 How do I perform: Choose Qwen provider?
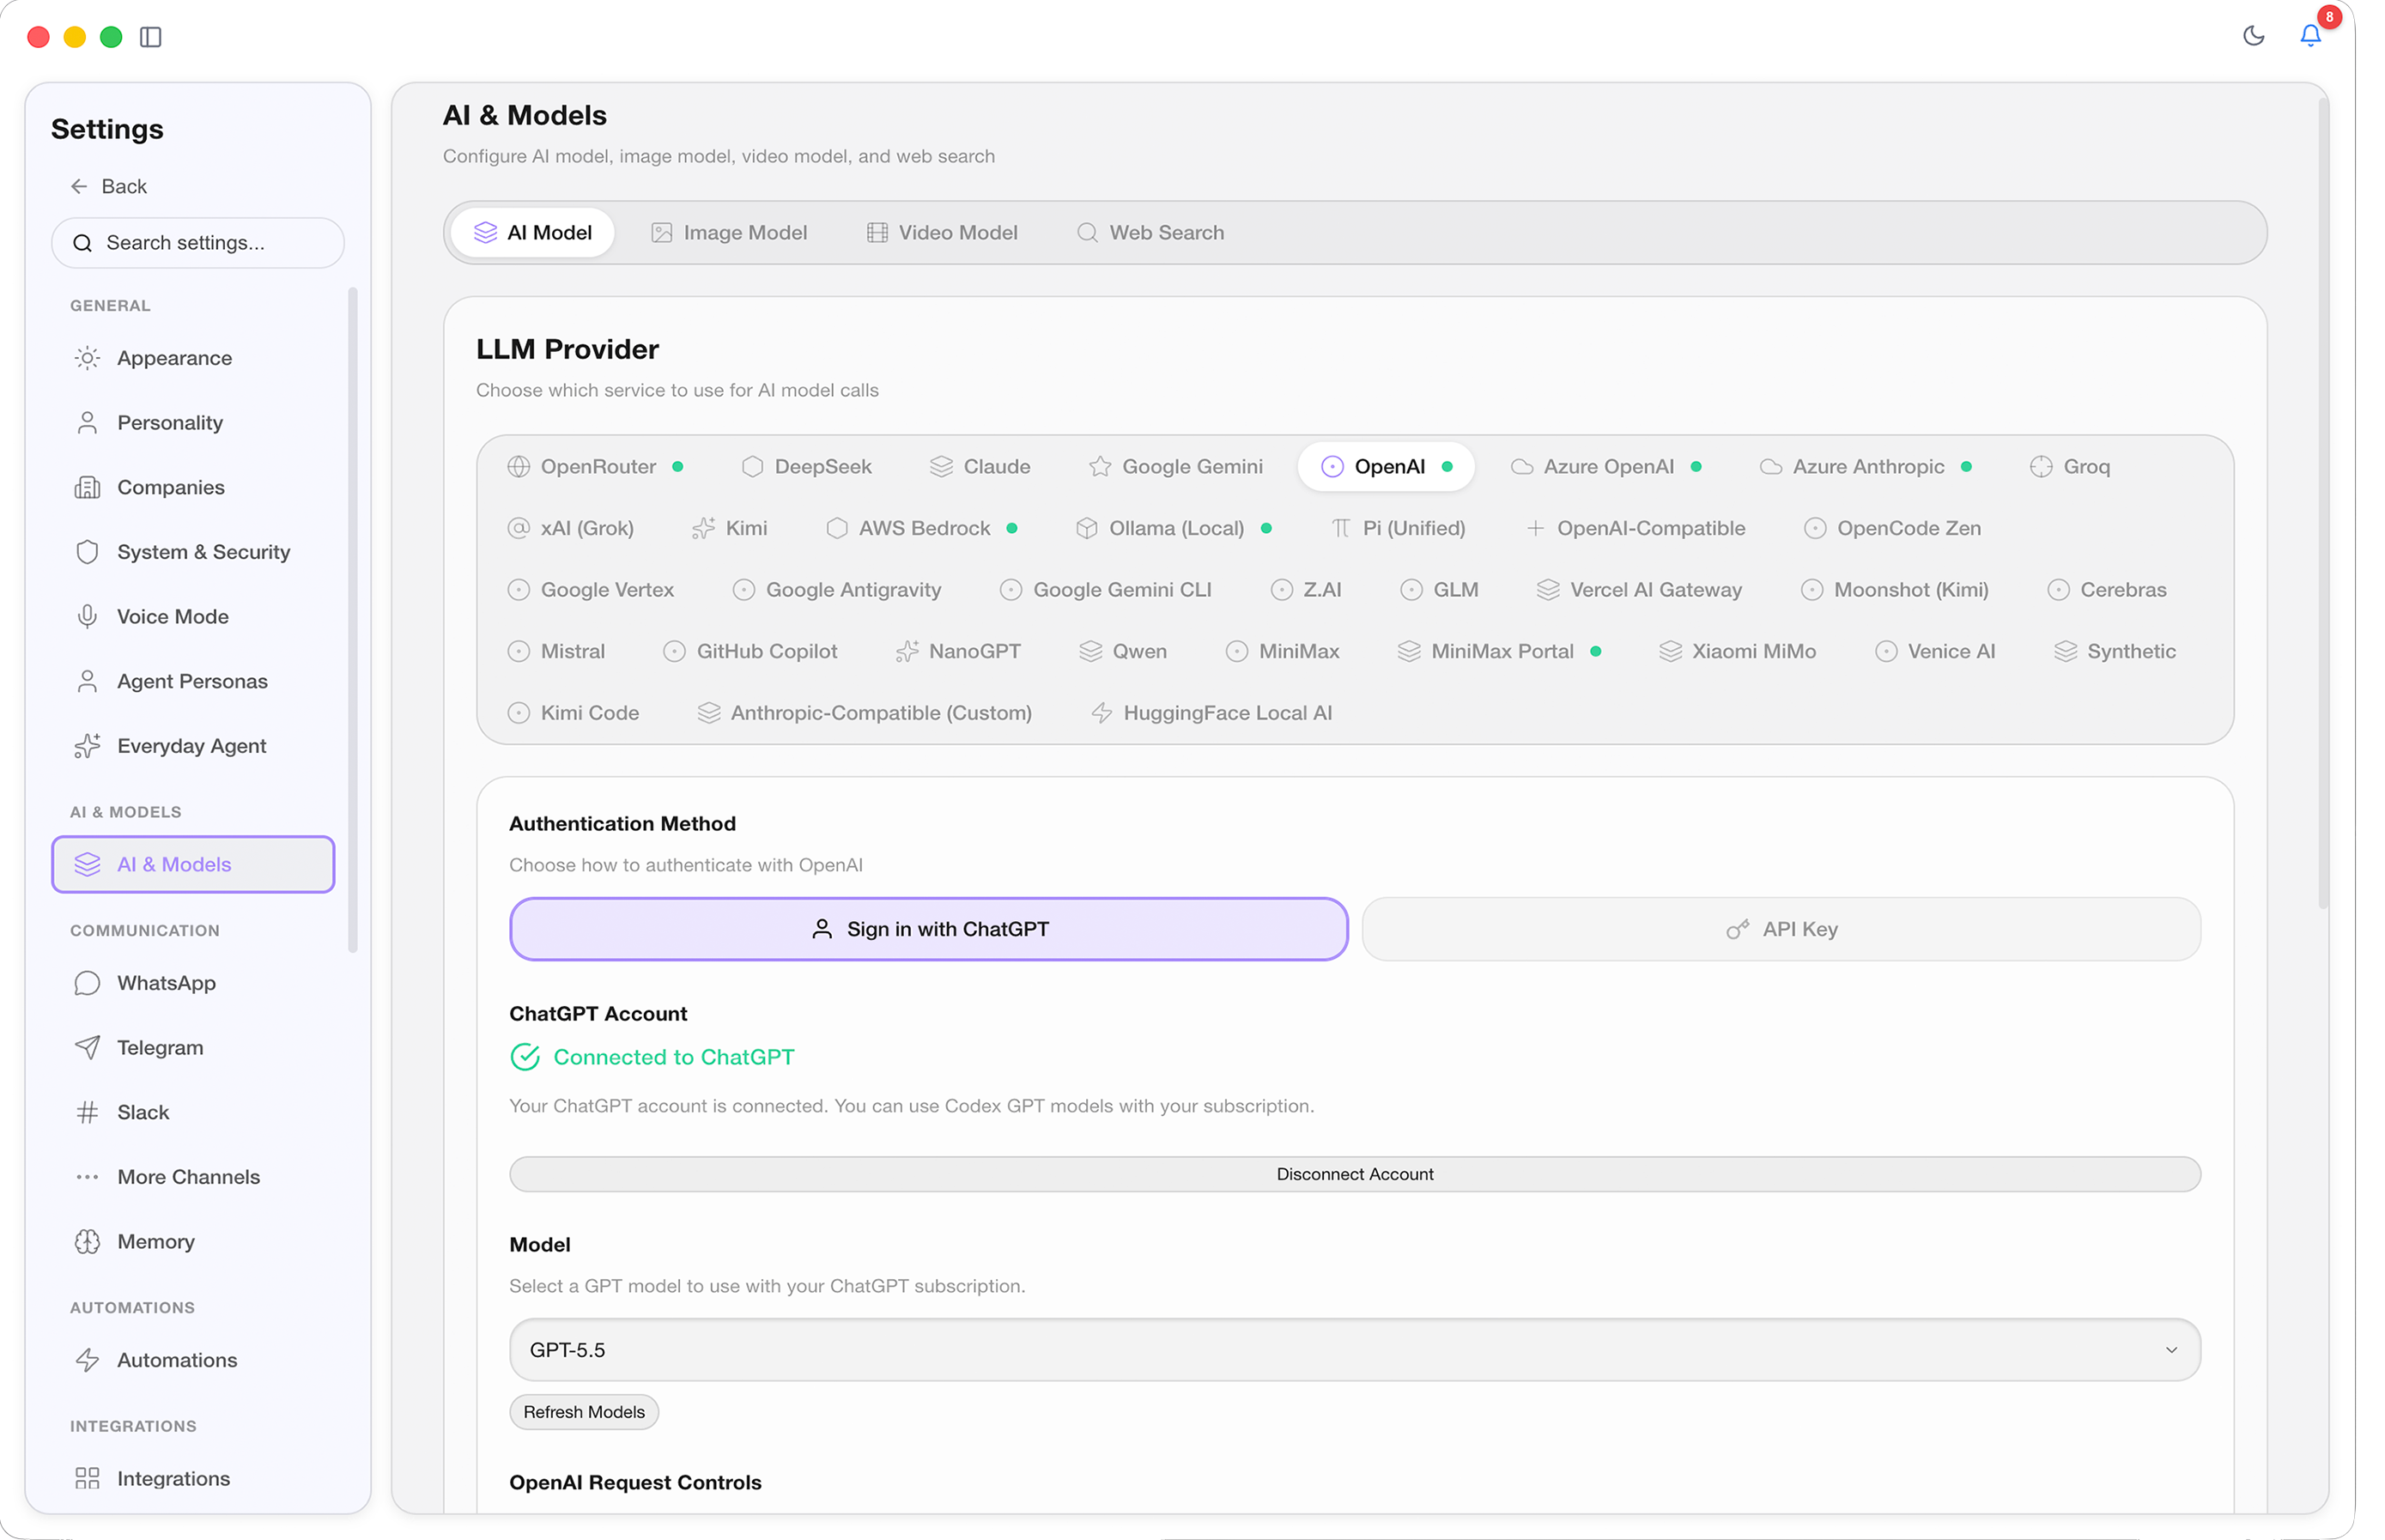(1123, 652)
